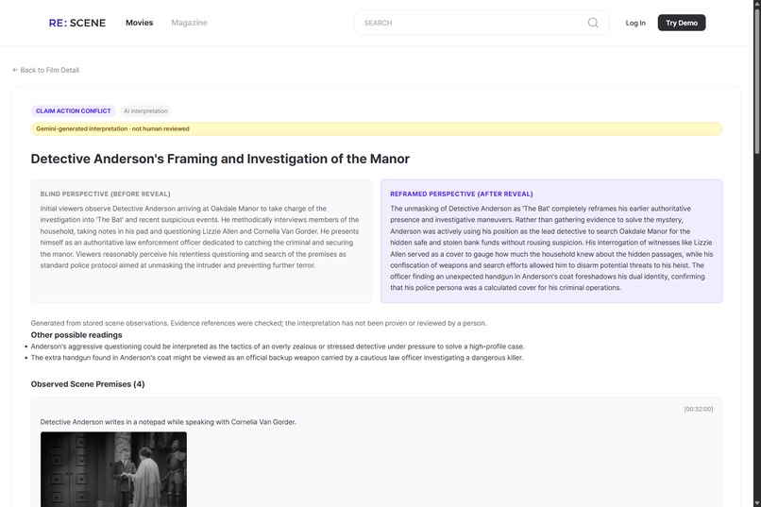761x507 pixels.
Task: Click the Other possible readings heading
Action: tap(76, 335)
